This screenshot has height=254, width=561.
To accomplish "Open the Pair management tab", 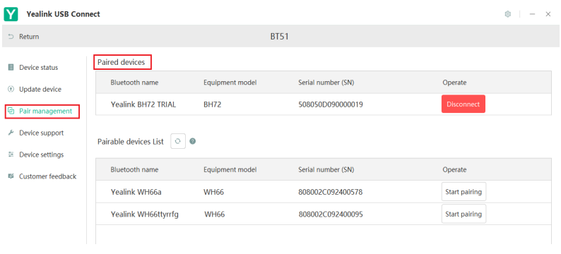I will click(x=42, y=111).
